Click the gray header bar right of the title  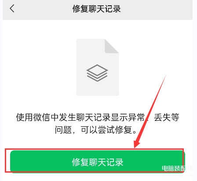click(157, 9)
